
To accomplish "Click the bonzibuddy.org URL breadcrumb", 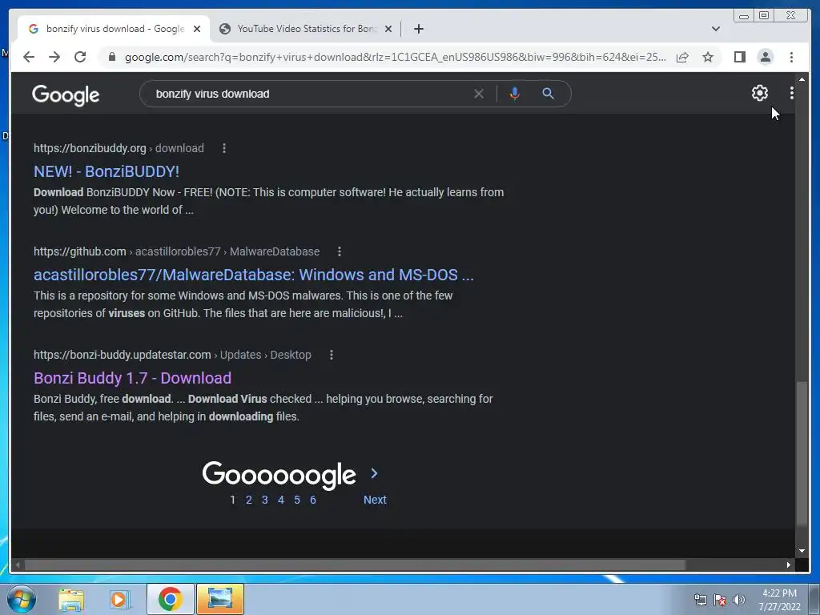I will pos(119,148).
